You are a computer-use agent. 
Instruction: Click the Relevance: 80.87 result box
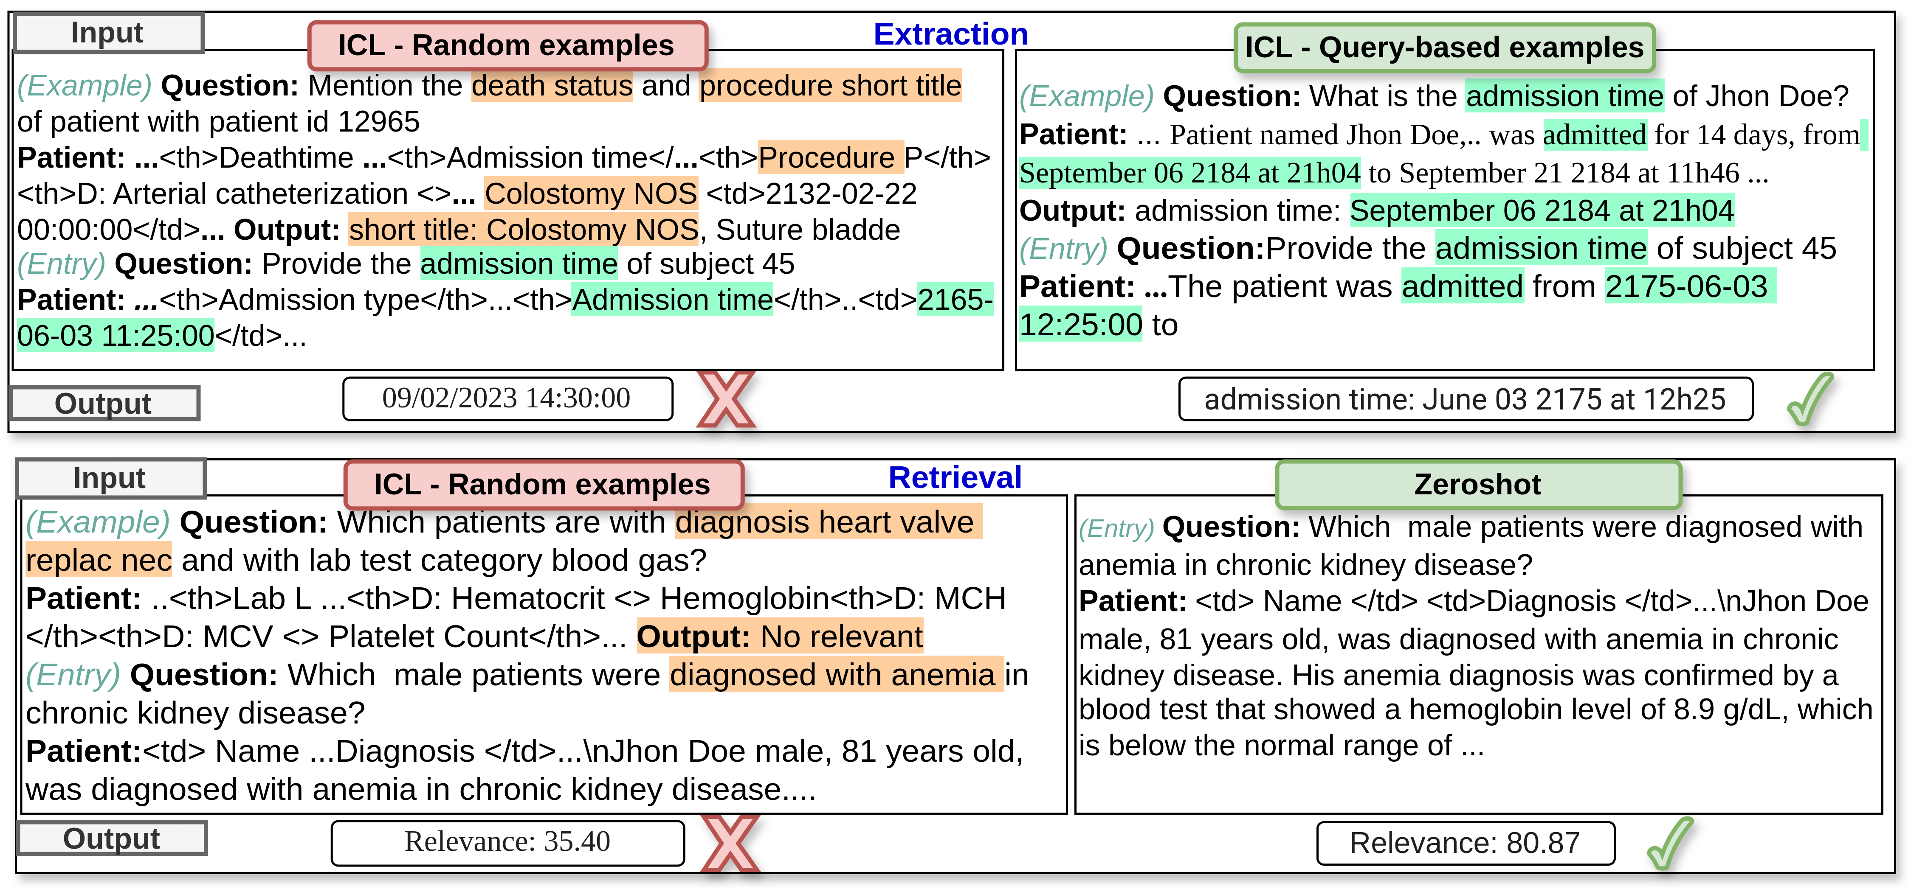pyautogui.click(x=1465, y=843)
